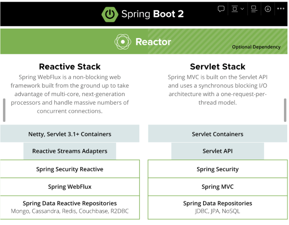The width and height of the screenshot is (289, 225).
Task: Click the 'Spring Boot 2' title text
Action: 153,14
